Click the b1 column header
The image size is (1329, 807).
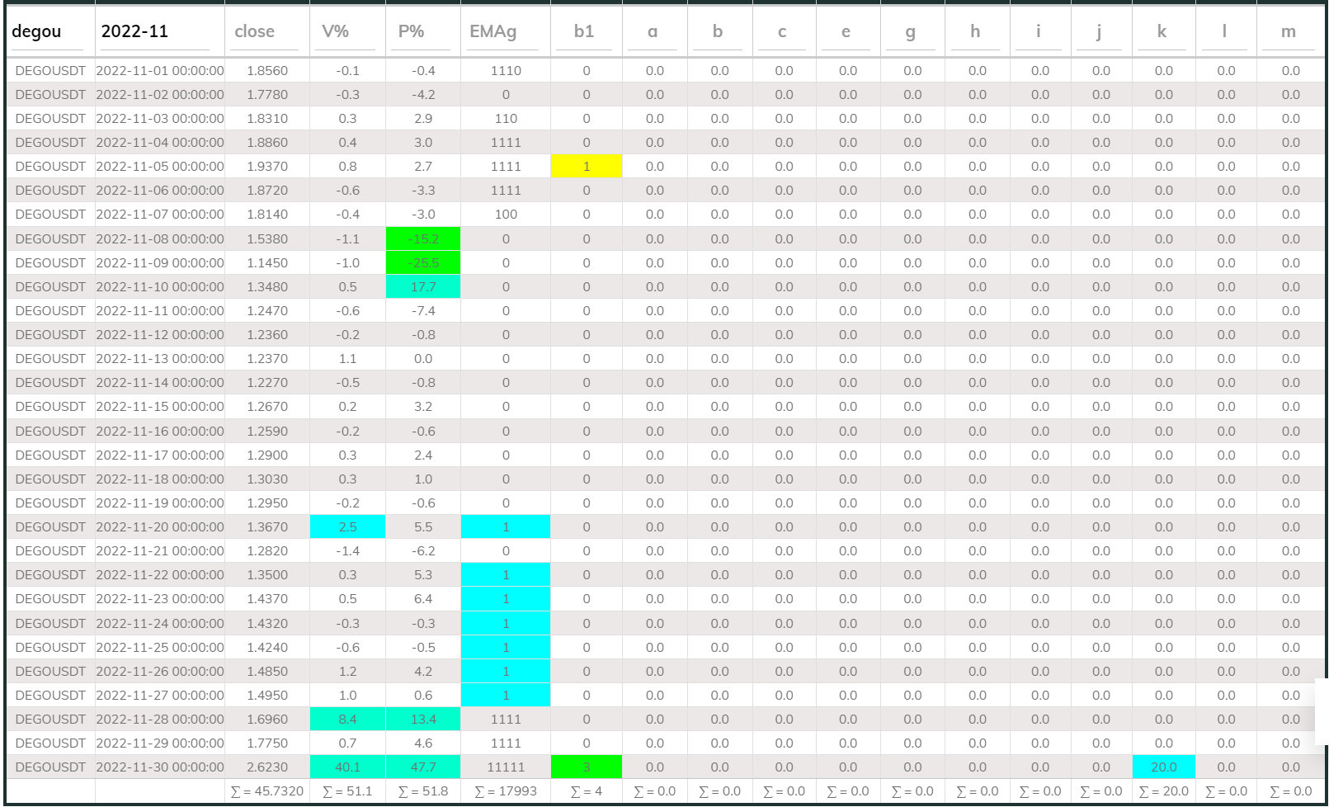584,32
